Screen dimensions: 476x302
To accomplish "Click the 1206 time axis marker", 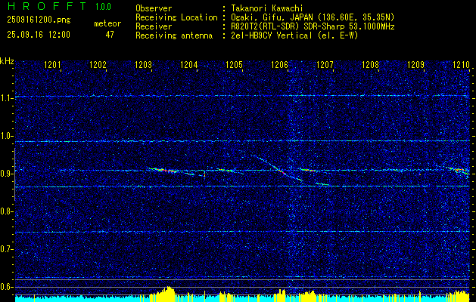I will point(279,64).
